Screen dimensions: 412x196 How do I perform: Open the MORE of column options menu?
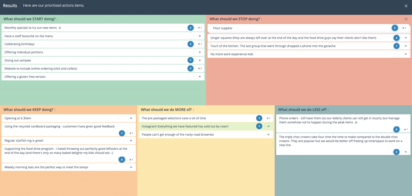(193, 110)
